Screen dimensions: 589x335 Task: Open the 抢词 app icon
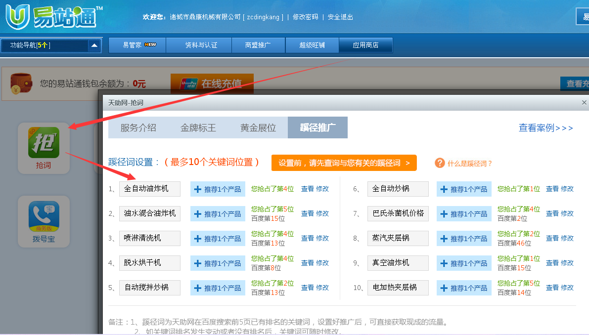tap(44, 143)
